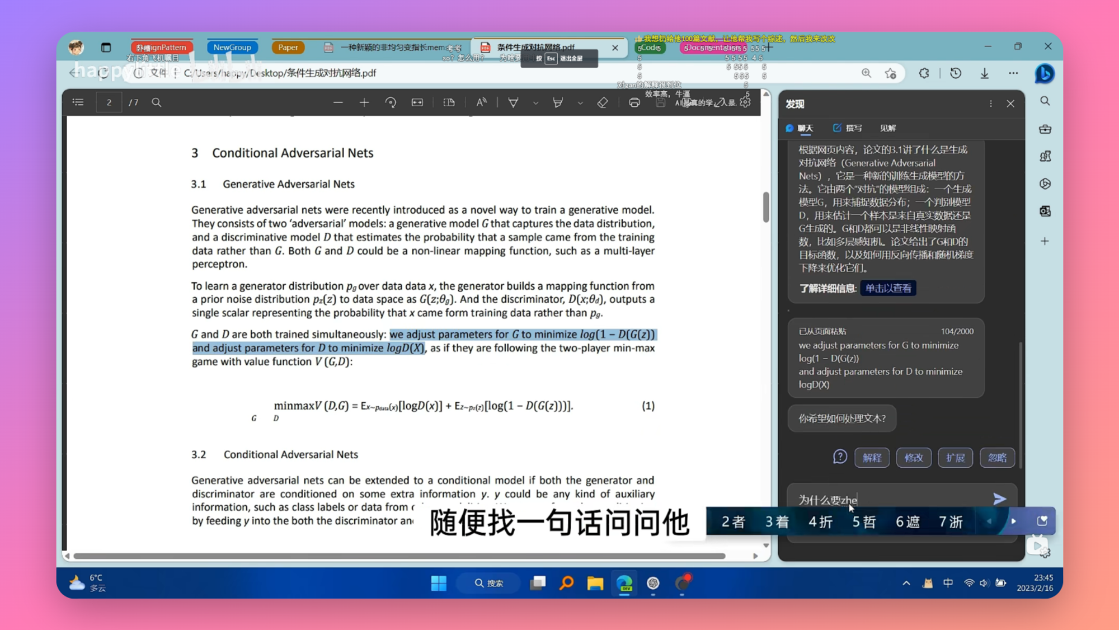Expand the Draw tool options dropdown
Image resolution: width=1119 pixels, height=630 pixels.
(x=535, y=103)
